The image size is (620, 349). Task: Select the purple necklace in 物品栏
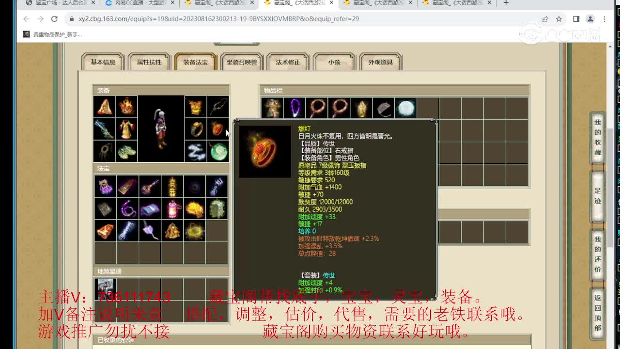click(x=294, y=108)
